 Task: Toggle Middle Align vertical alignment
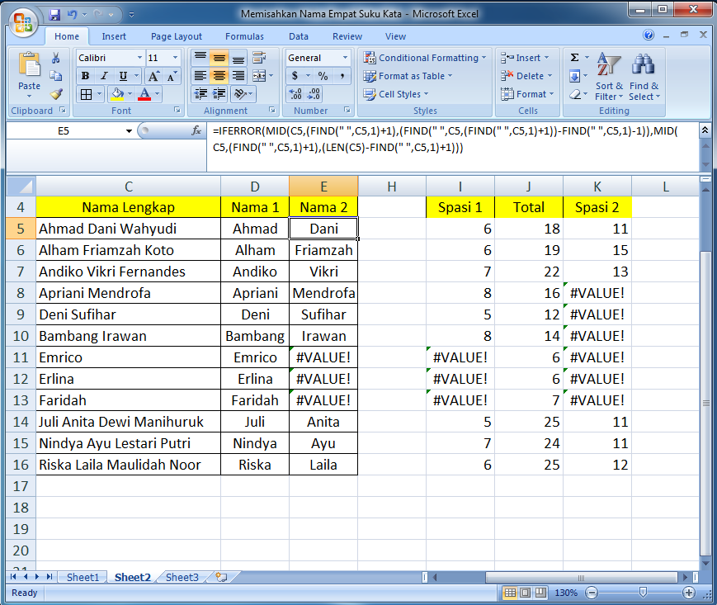tap(219, 58)
